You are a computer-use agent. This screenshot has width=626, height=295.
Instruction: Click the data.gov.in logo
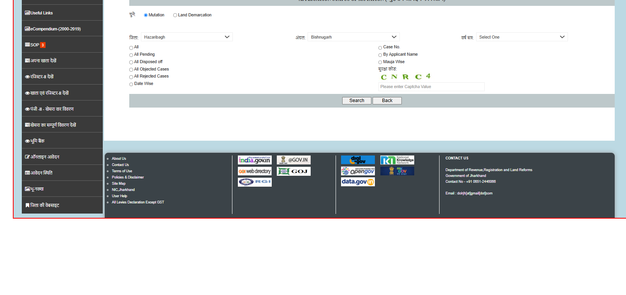[358, 182]
